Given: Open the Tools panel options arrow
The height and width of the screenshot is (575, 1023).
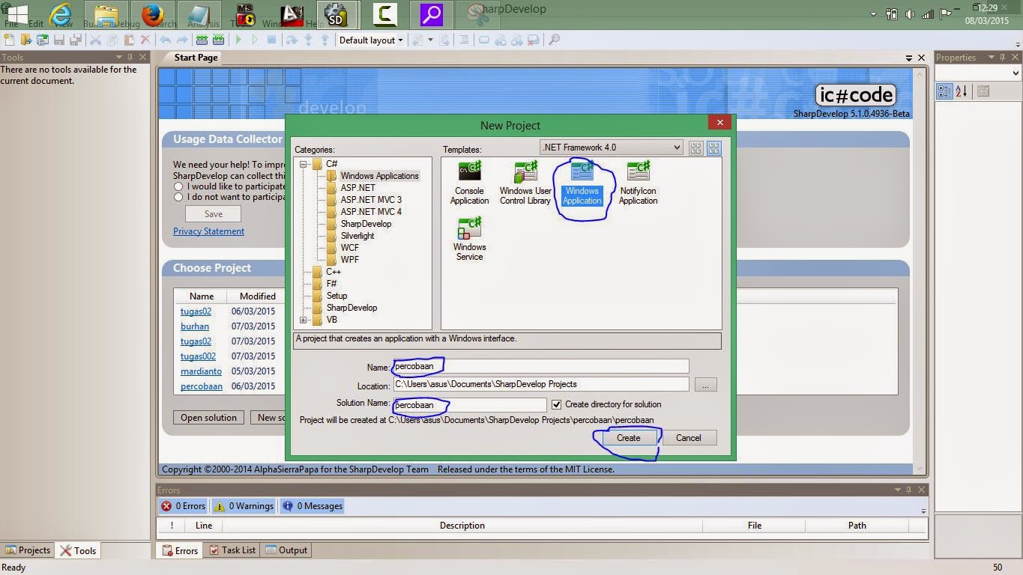Looking at the screenshot, I should click(x=119, y=58).
